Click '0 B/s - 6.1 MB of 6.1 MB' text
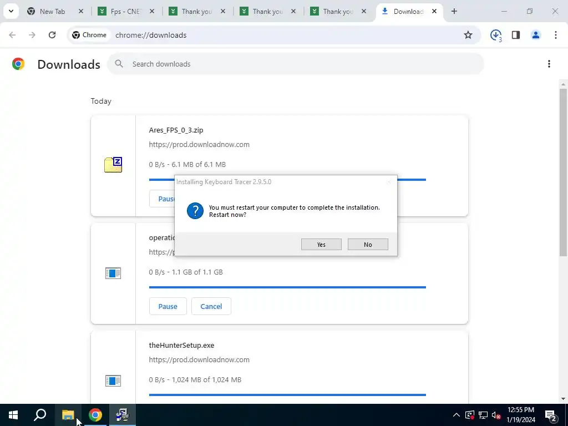Image resolution: width=568 pixels, height=426 pixels. tap(187, 164)
